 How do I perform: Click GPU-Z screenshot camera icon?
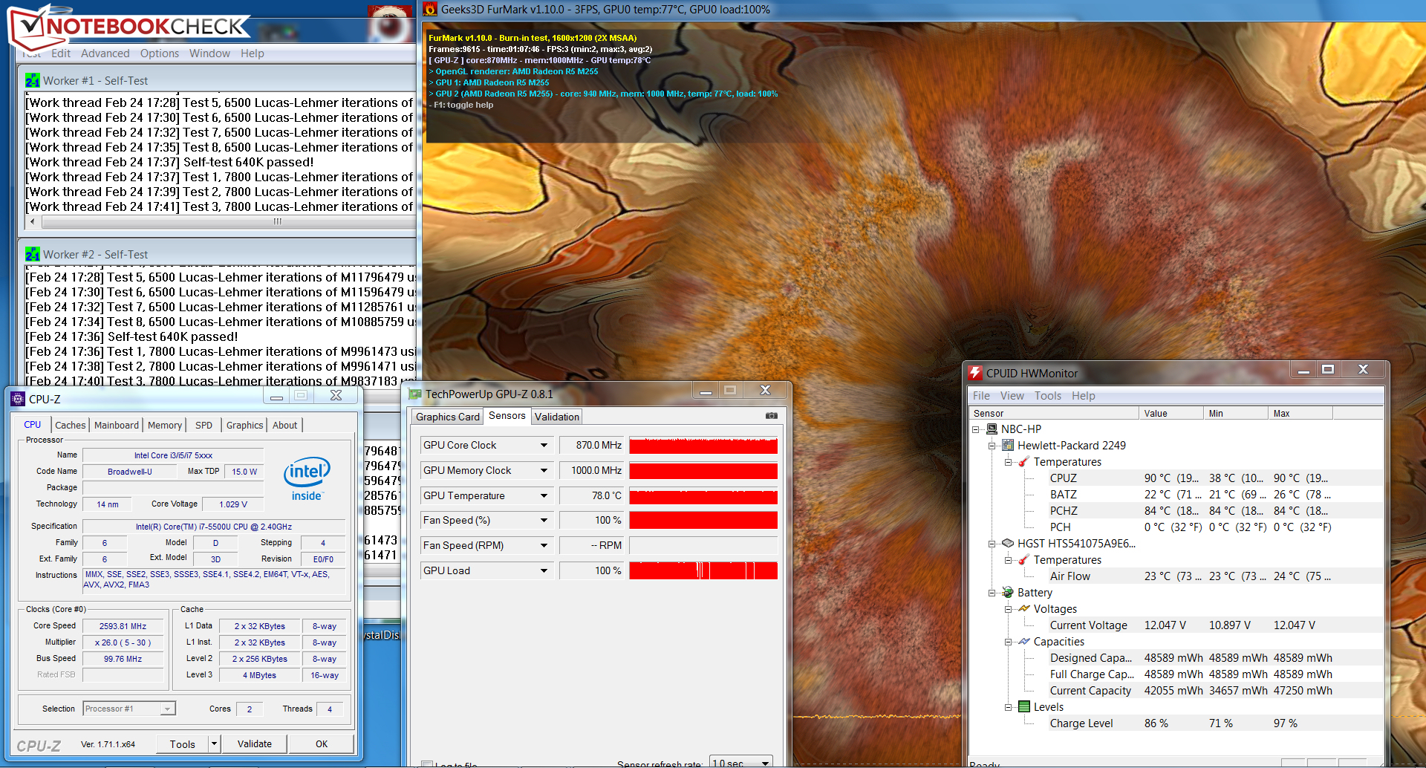point(771,416)
